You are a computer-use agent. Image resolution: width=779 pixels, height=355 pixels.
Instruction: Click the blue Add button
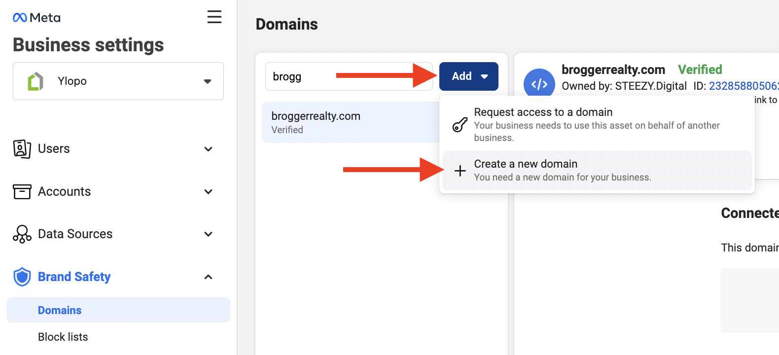coord(469,76)
